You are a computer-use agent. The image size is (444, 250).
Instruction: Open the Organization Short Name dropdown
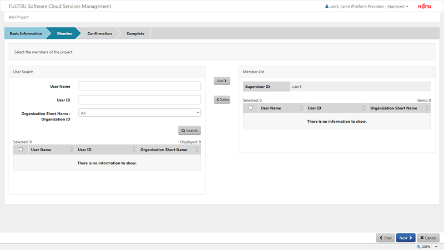pos(140,113)
